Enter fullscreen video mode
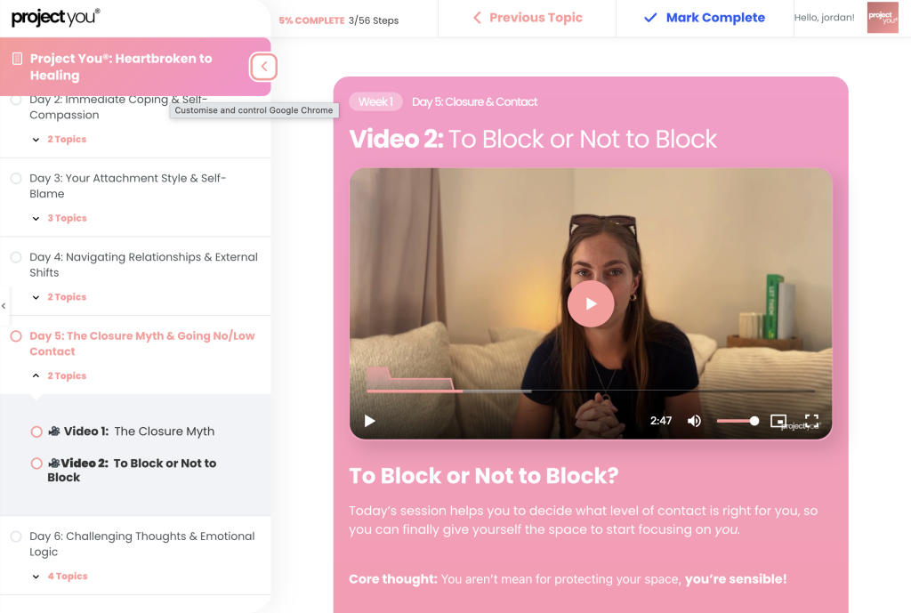Image resolution: width=911 pixels, height=613 pixels. 811,421
